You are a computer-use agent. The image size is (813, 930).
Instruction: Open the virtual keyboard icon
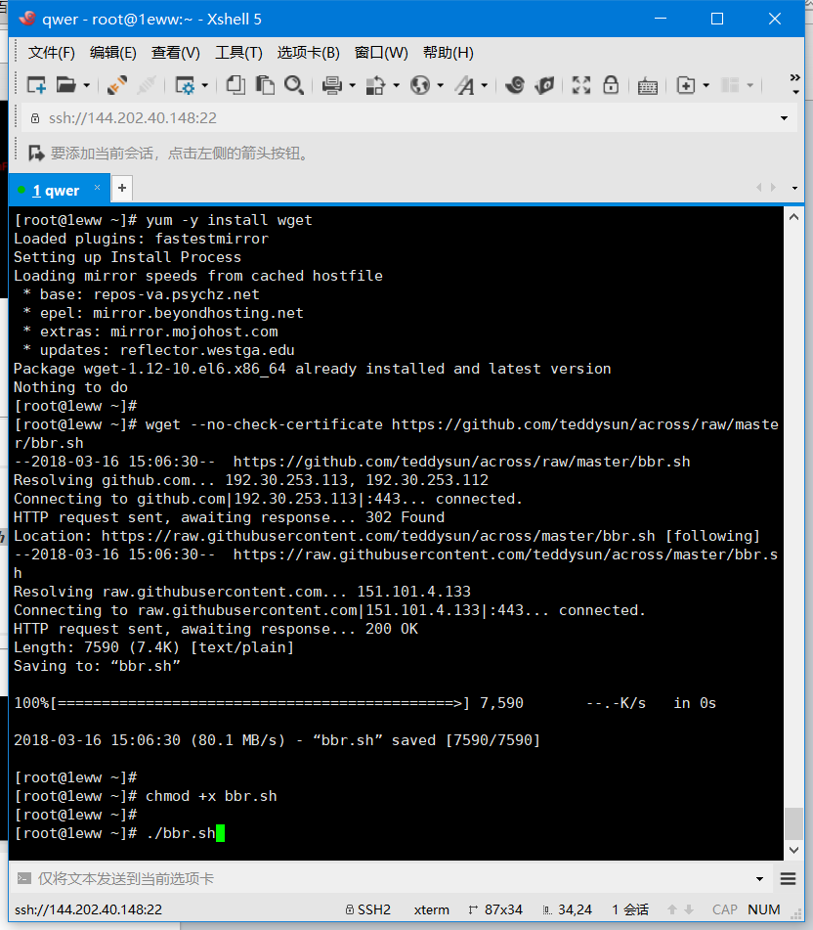(648, 86)
